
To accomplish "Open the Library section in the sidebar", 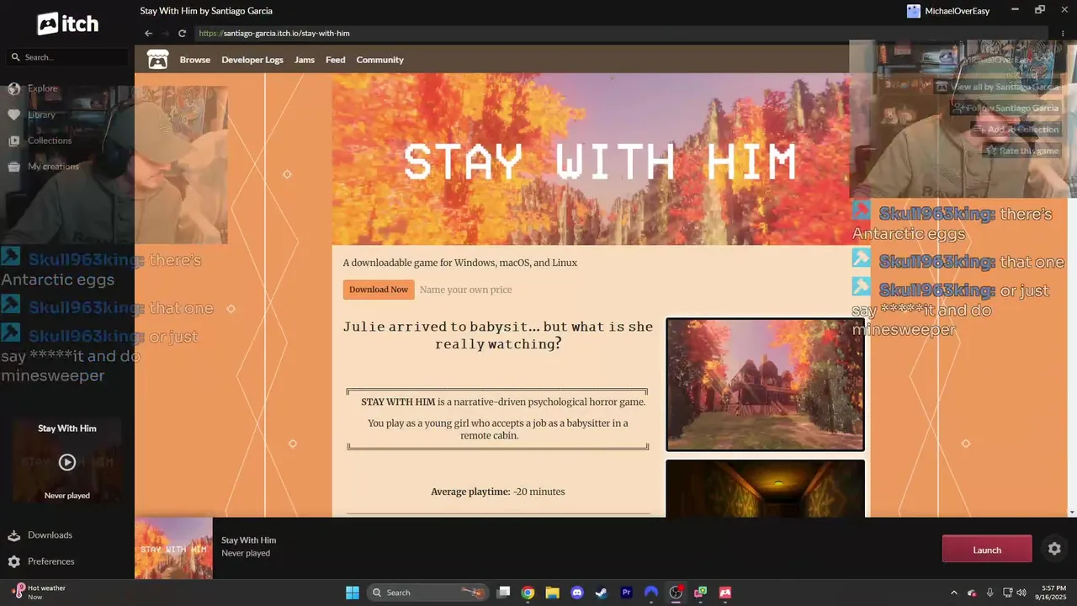I will point(41,114).
